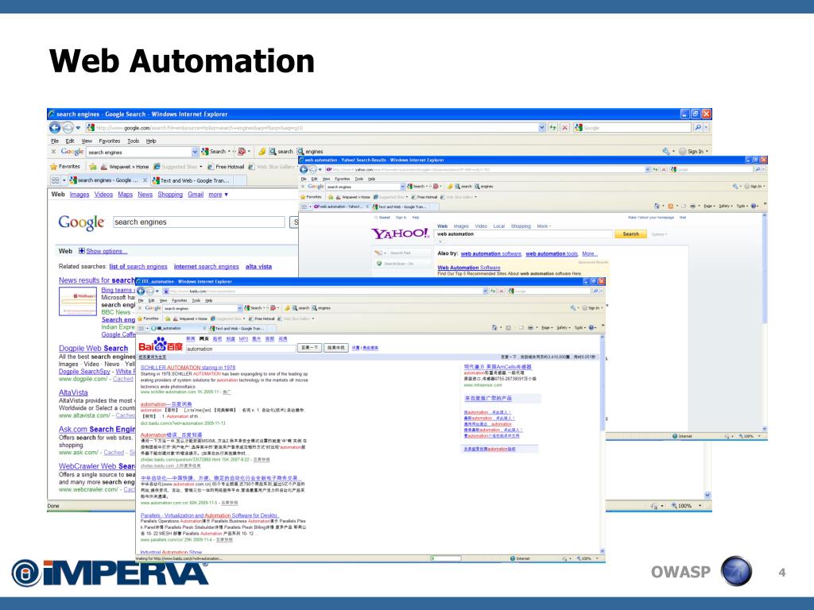Viewport: 814px width, 610px height.
Task: Click related search 'alta vista'
Action: pos(258,267)
